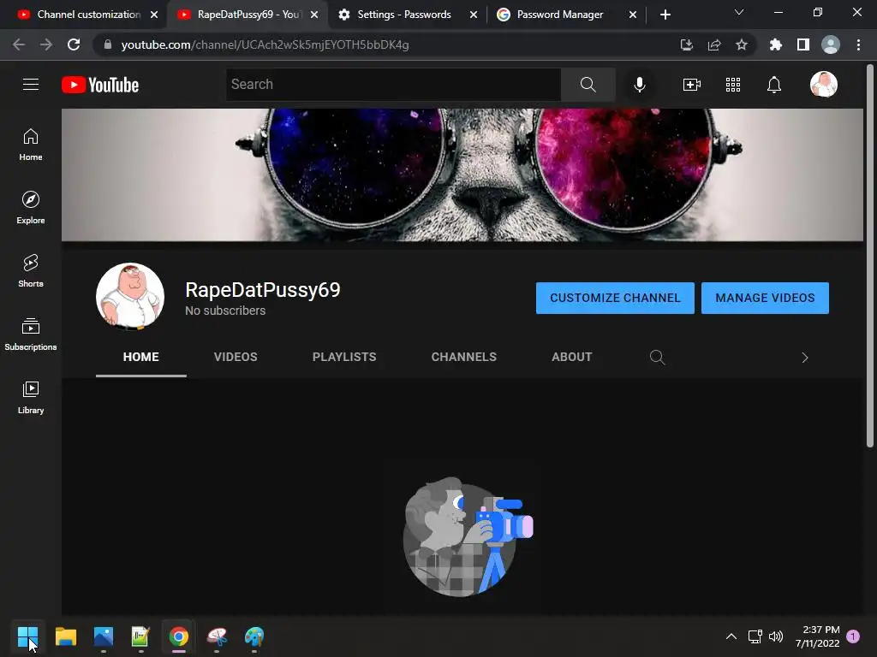
Task: Click the YouTube logo
Action: point(100,85)
